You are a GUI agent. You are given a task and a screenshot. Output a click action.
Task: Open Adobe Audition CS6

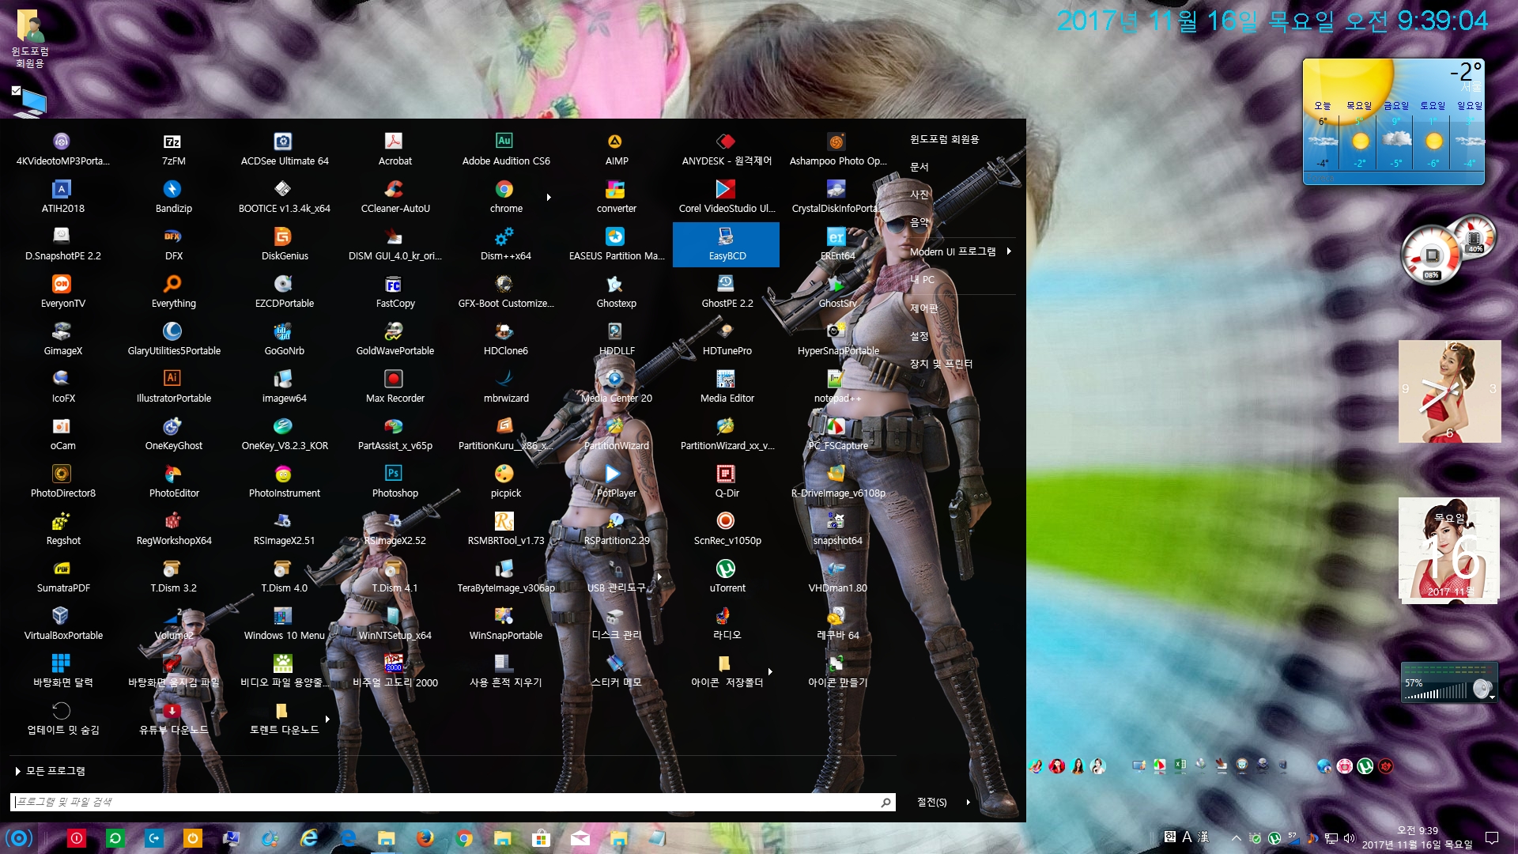(505, 150)
